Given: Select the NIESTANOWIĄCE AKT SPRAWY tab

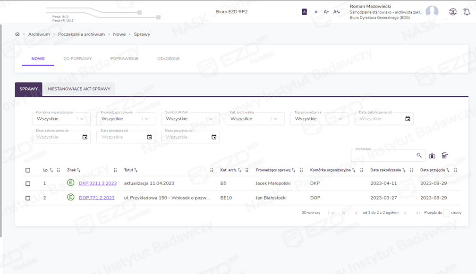Looking at the screenshot, I should pyautogui.click(x=79, y=89).
